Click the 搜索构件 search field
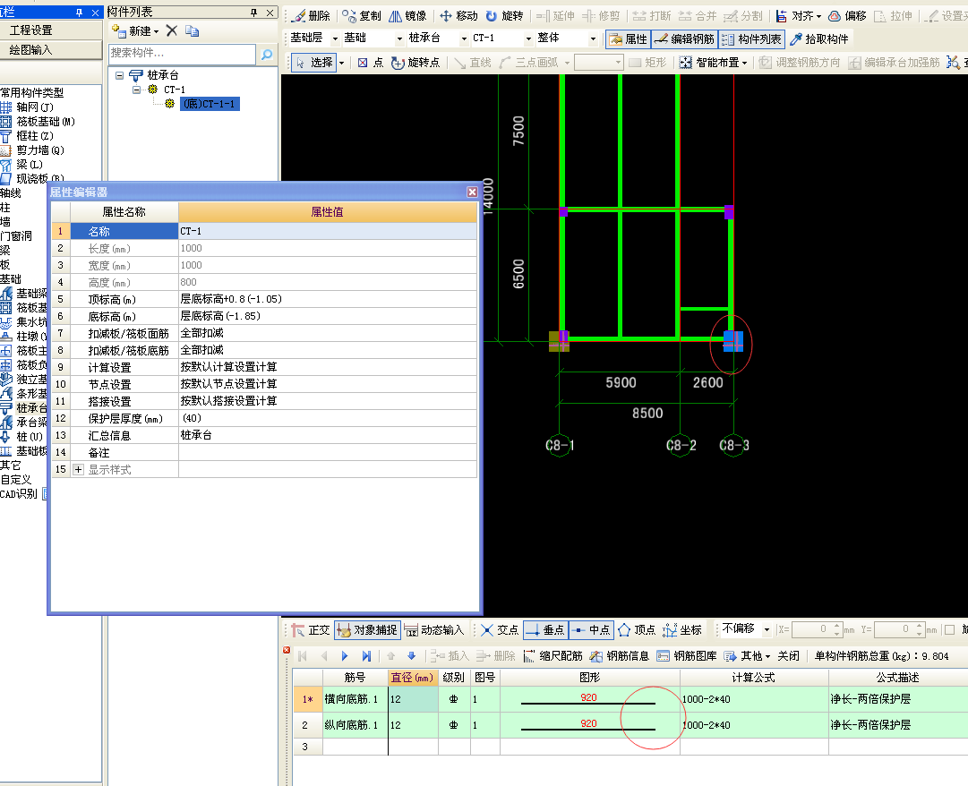The height and width of the screenshot is (786, 968). pyautogui.click(x=182, y=55)
